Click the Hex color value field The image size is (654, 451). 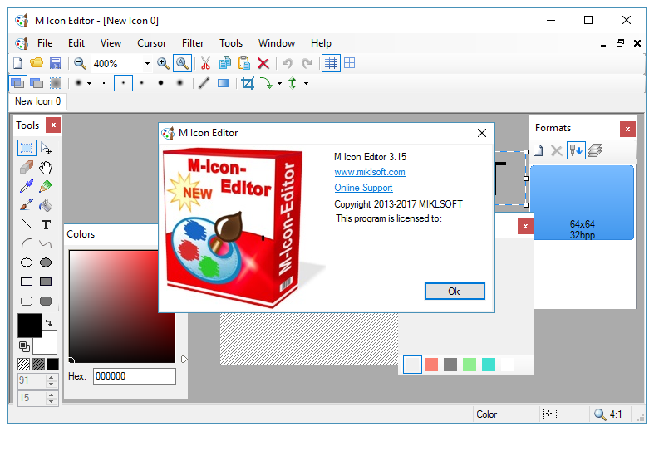pyautogui.click(x=135, y=376)
